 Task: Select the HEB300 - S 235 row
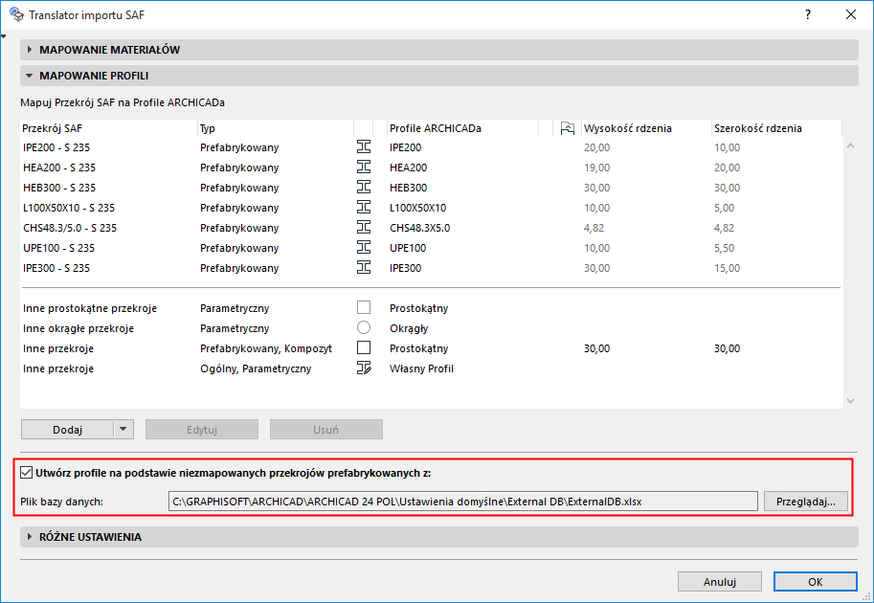coord(431,188)
